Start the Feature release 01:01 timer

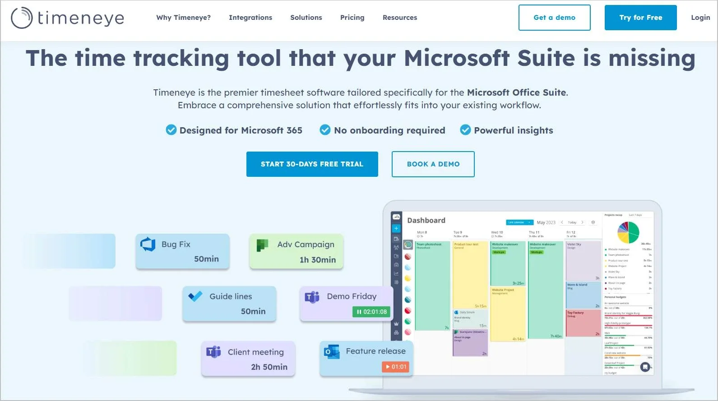[395, 367]
